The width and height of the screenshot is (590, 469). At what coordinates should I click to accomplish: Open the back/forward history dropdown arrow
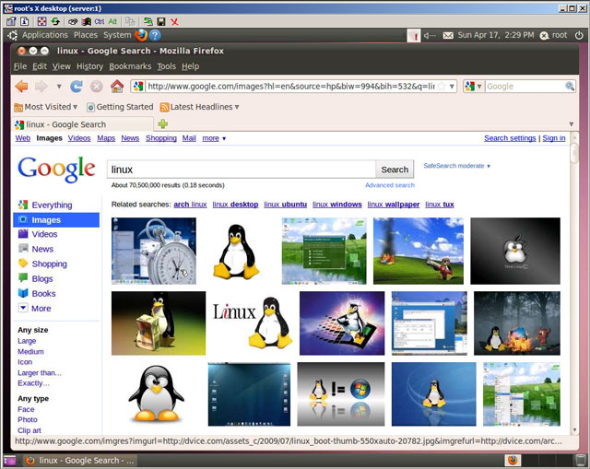pos(59,87)
